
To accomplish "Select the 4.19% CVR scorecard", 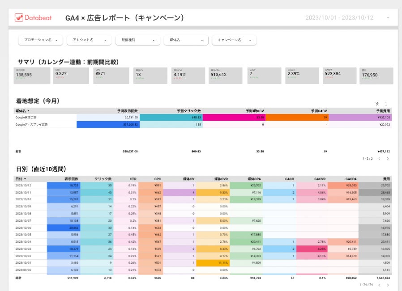I will click(x=188, y=76).
